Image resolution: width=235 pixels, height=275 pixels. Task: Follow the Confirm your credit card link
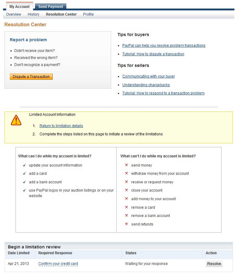pyautogui.click(x=58, y=264)
